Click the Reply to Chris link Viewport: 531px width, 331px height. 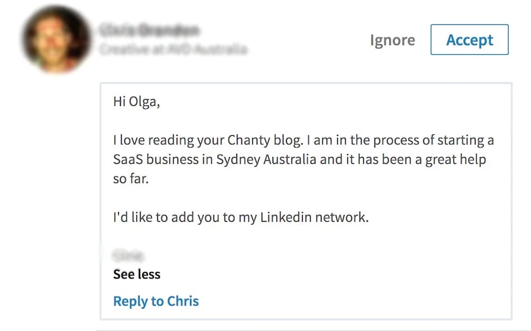[x=156, y=301]
